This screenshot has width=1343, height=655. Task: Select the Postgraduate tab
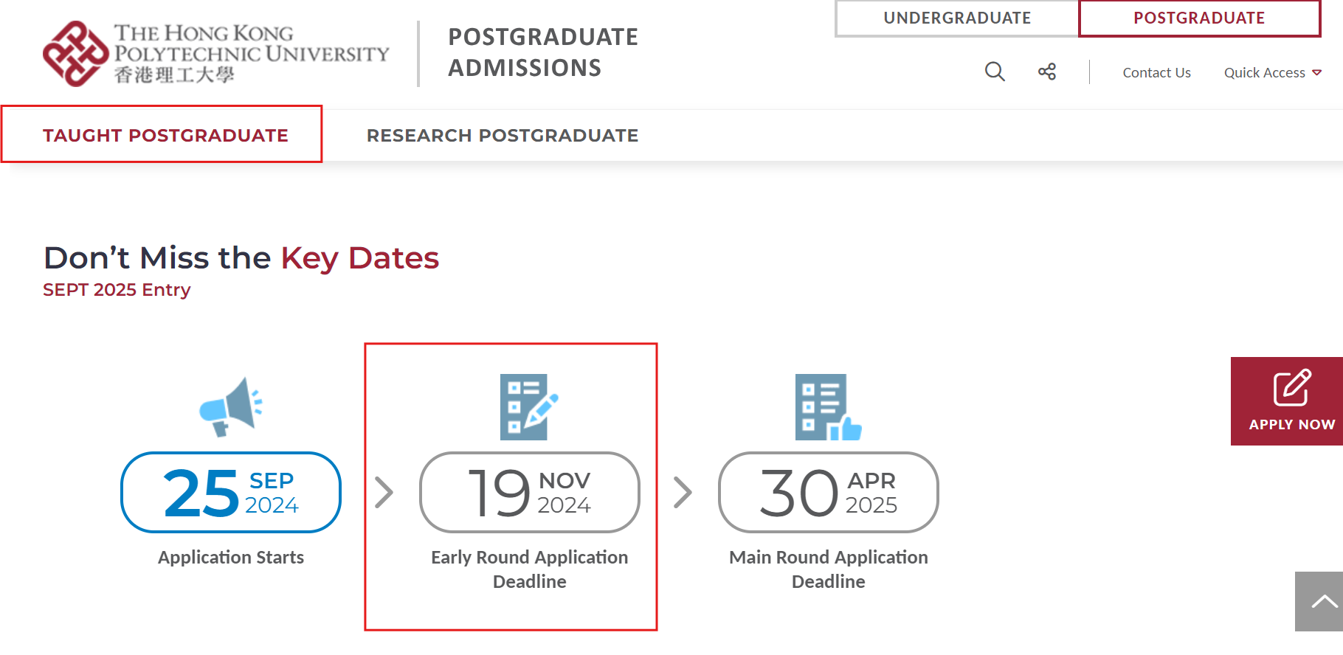(x=1200, y=18)
